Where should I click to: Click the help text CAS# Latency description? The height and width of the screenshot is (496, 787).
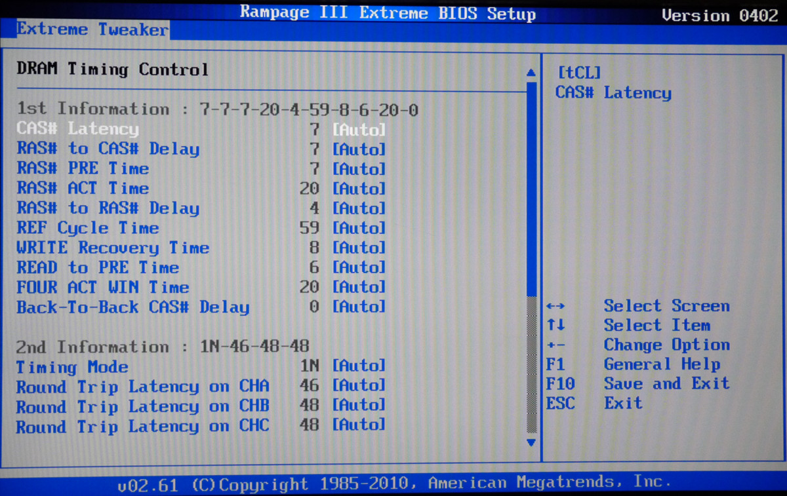point(613,93)
